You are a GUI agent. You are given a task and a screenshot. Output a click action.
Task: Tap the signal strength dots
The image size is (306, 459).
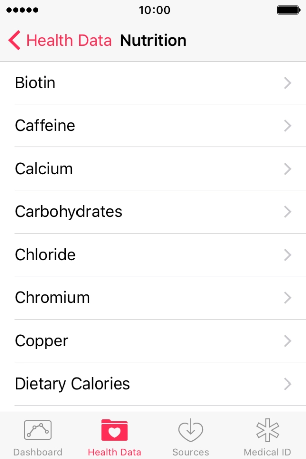[x=22, y=10]
